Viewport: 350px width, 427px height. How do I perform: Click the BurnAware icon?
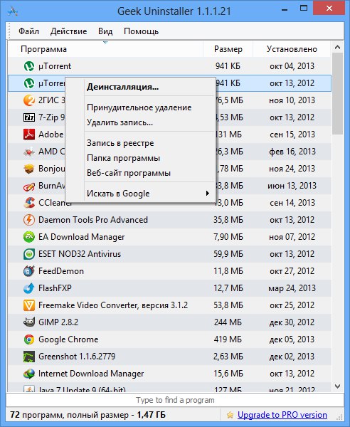pos(29,186)
